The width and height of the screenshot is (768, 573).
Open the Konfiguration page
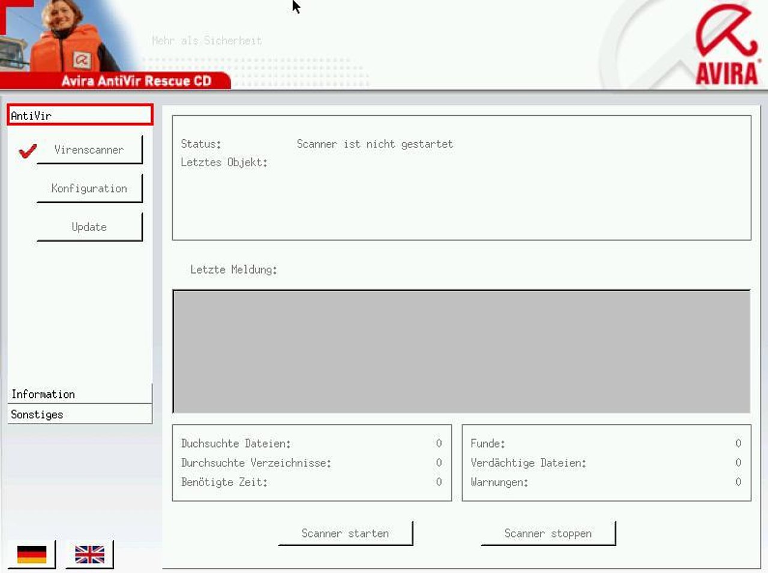[89, 188]
